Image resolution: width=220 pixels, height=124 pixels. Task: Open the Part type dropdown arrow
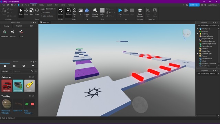[x=75, y=16]
